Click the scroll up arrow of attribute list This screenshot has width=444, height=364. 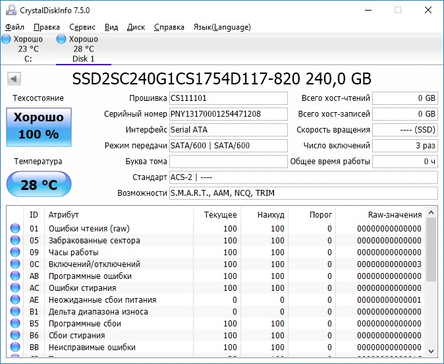click(x=431, y=212)
